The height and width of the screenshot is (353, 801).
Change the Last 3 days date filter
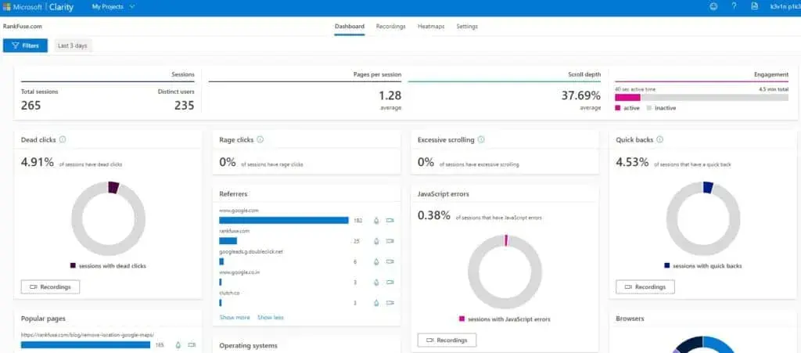(x=73, y=45)
